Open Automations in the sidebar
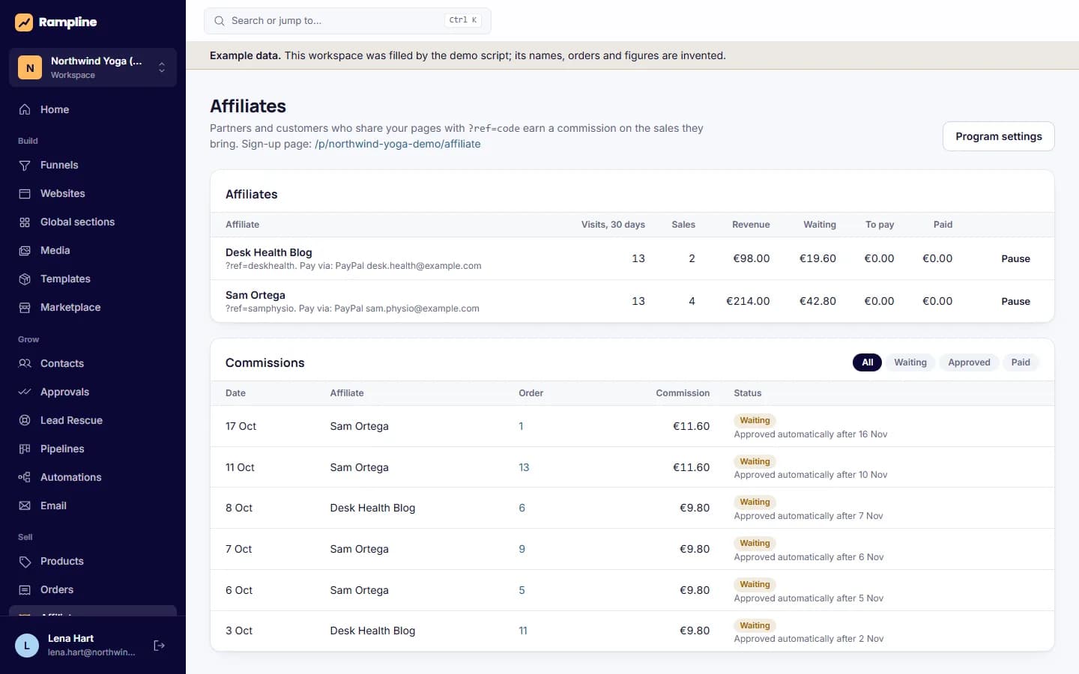 tap(93, 477)
